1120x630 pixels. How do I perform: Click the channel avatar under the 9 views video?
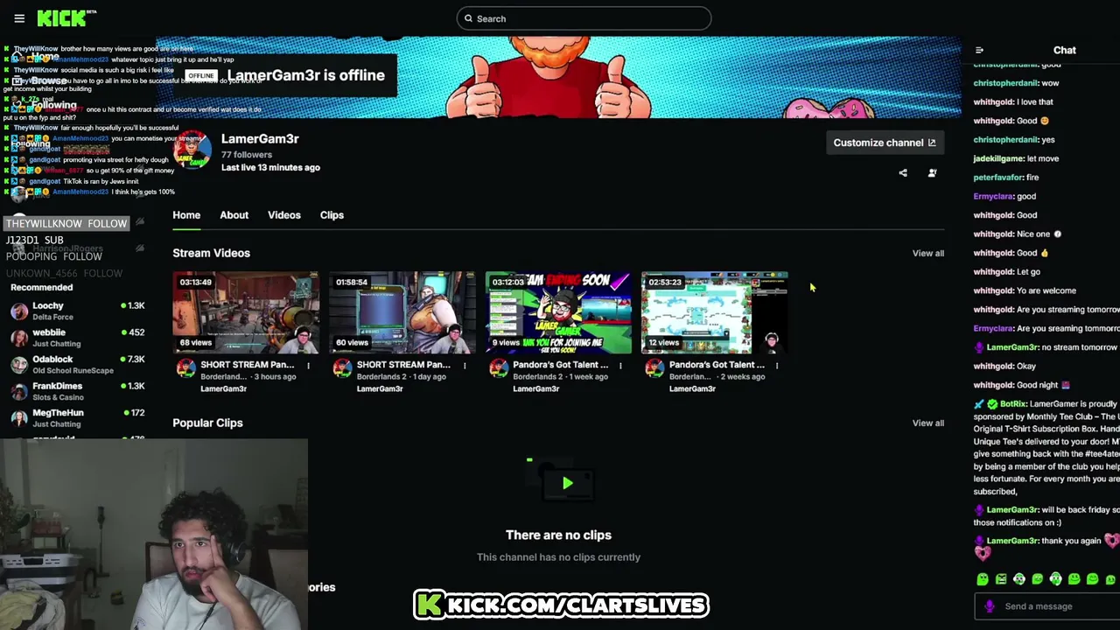click(498, 368)
